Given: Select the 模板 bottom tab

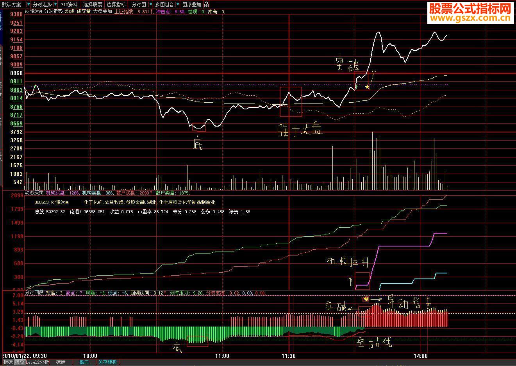Looking at the screenshot, I should point(20,362).
